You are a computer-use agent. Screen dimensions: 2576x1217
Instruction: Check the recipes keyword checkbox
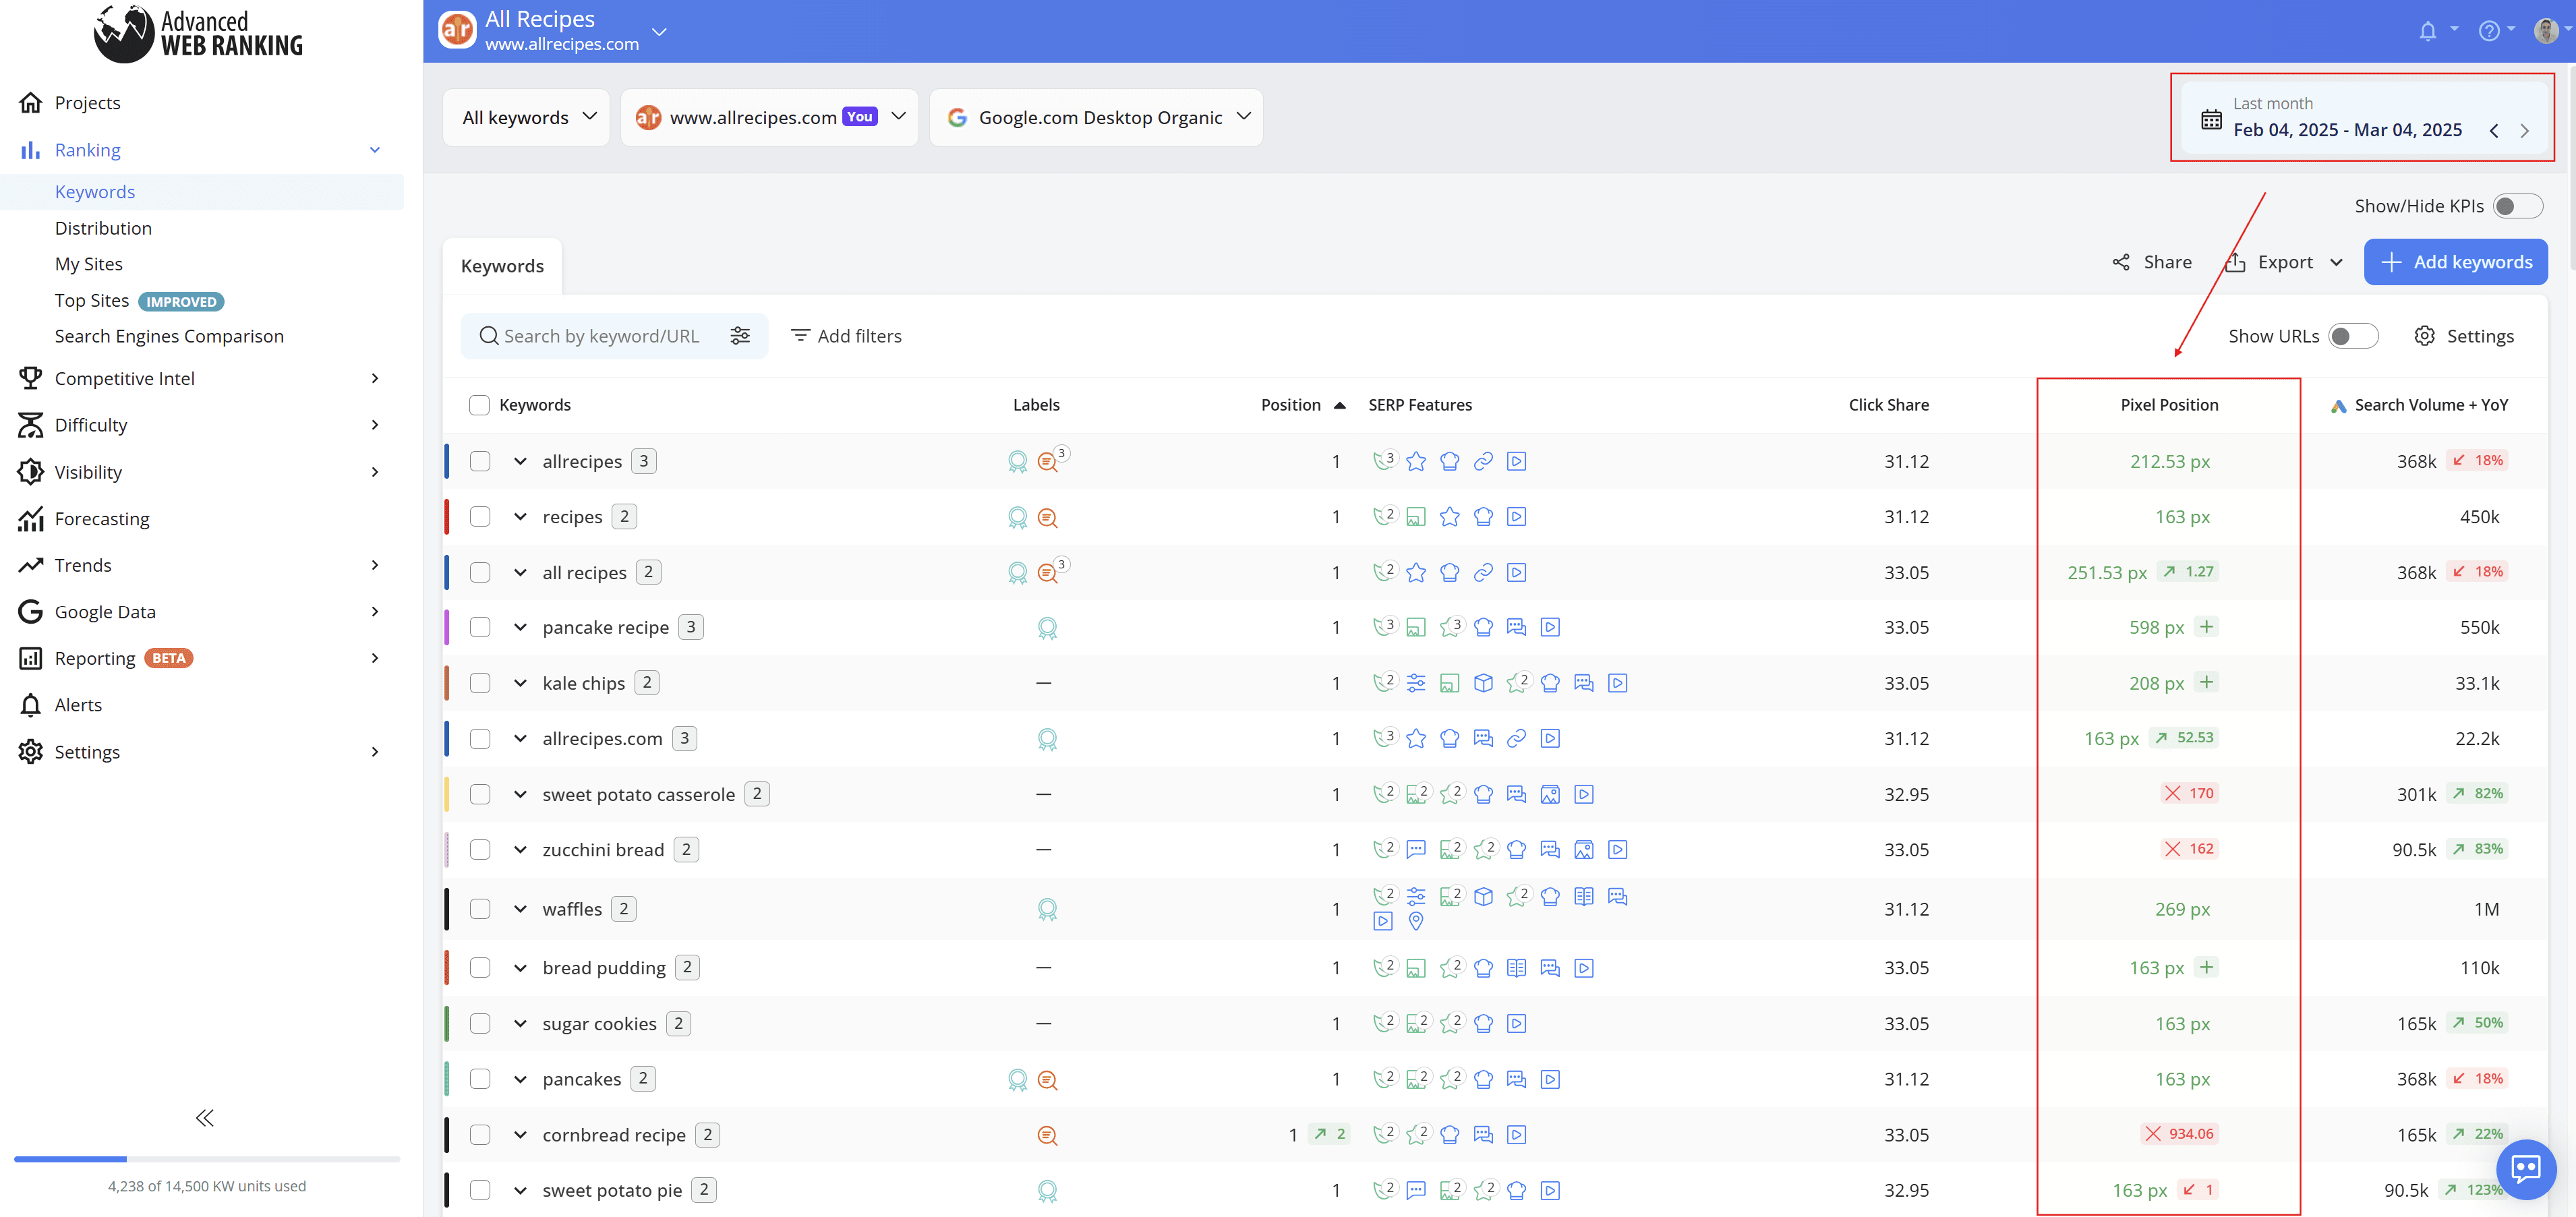480,517
